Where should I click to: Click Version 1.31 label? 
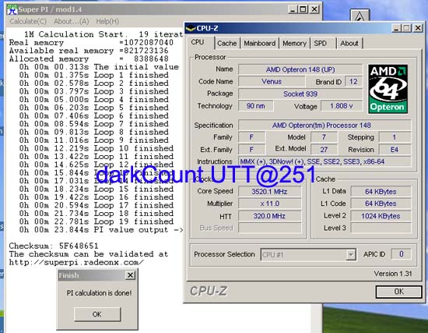pos(393,274)
